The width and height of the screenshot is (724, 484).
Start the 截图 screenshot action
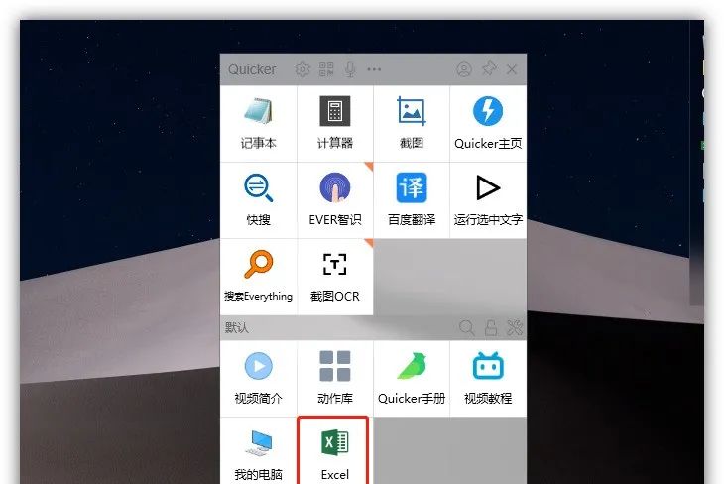(412, 124)
